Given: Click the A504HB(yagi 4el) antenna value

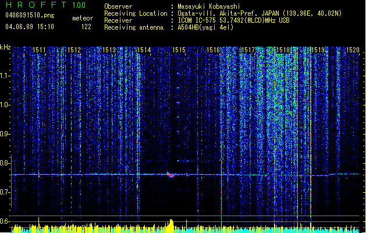Looking at the screenshot, I should point(205,27).
